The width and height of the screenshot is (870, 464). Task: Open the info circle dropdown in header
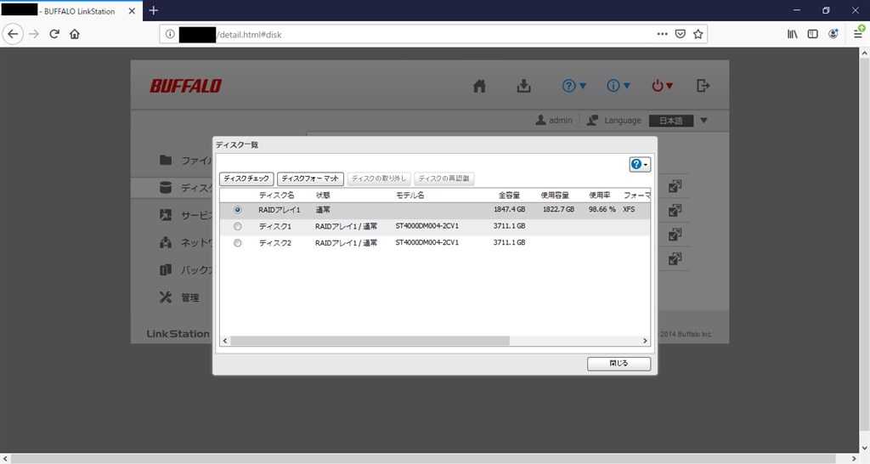[x=619, y=86]
